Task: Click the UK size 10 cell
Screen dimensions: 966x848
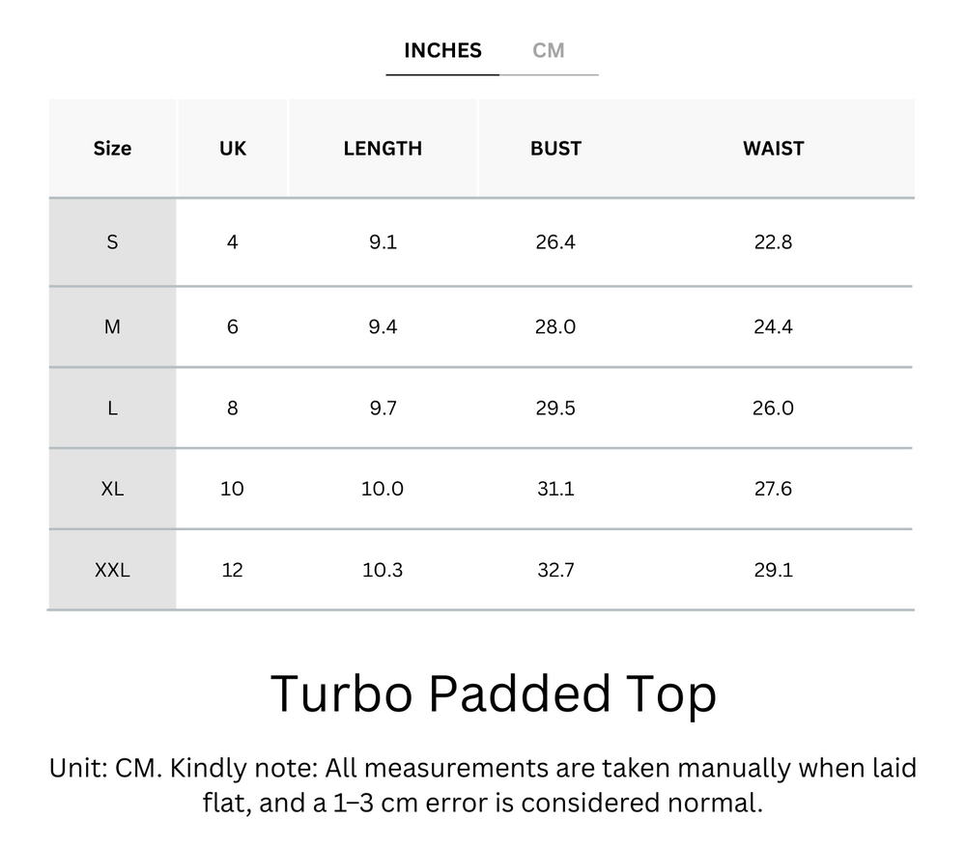Action: [x=232, y=489]
